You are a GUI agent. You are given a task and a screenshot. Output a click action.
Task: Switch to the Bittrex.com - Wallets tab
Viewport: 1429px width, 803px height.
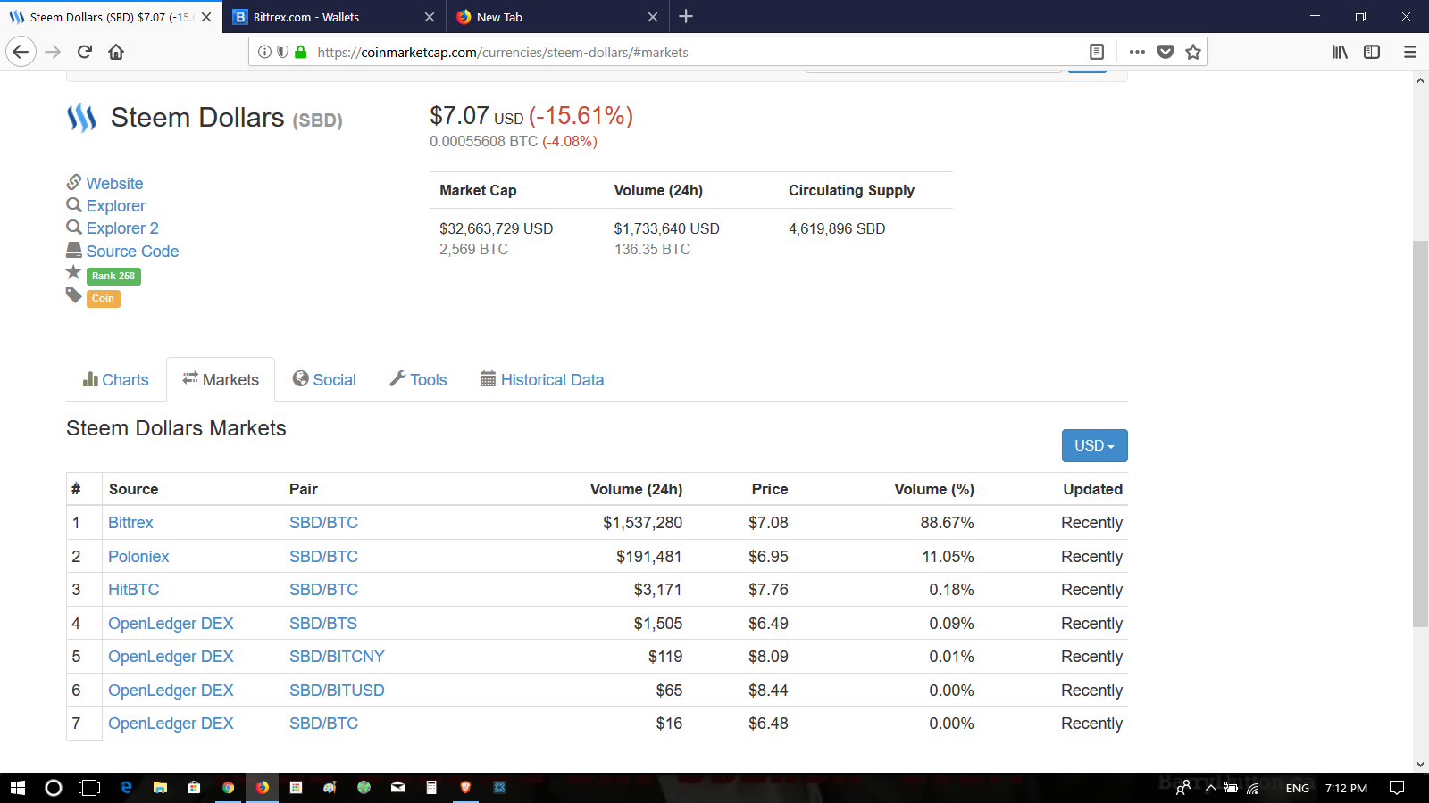click(x=334, y=17)
